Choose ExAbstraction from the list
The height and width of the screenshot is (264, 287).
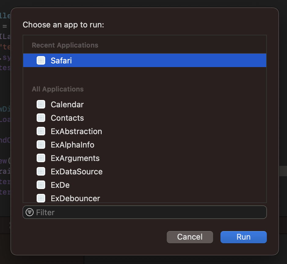pyautogui.click(x=145, y=131)
